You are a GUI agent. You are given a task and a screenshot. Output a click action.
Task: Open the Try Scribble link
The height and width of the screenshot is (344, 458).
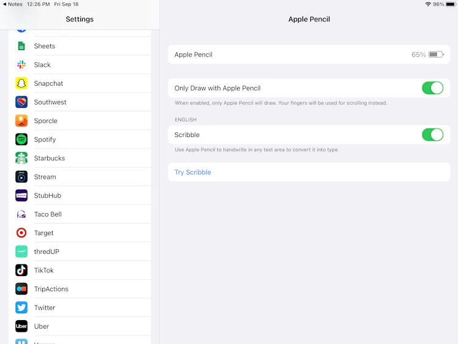tap(192, 172)
